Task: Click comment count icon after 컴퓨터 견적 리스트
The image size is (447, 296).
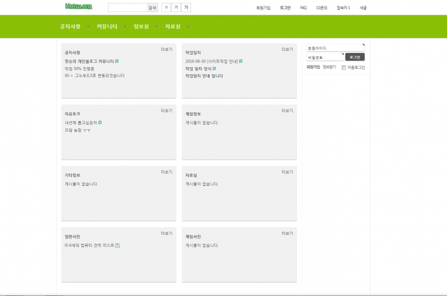Action: click(x=118, y=245)
